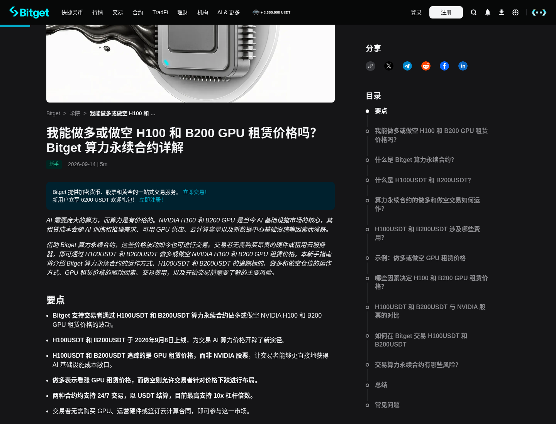The height and width of the screenshot is (424, 556).
Task: Jump to 总结 in table of contents
Action: pos(381,385)
